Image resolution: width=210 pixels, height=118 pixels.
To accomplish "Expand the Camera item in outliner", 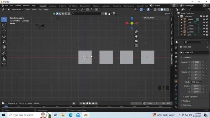I will pyautogui.click(x=181, y=20).
